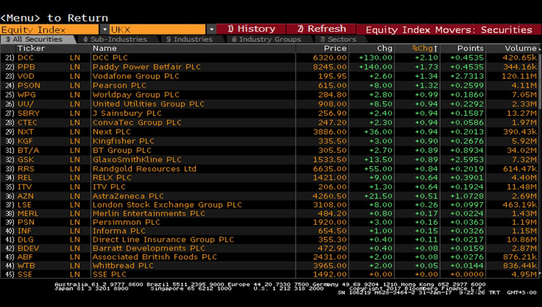Click the BT/A ticker symbol
Viewport: 542px width, 307px height.
28,150
